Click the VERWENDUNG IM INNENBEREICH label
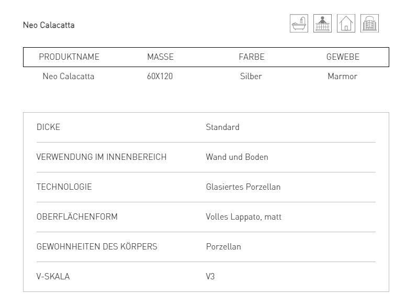This screenshot has width=406, height=304. click(x=101, y=157)
